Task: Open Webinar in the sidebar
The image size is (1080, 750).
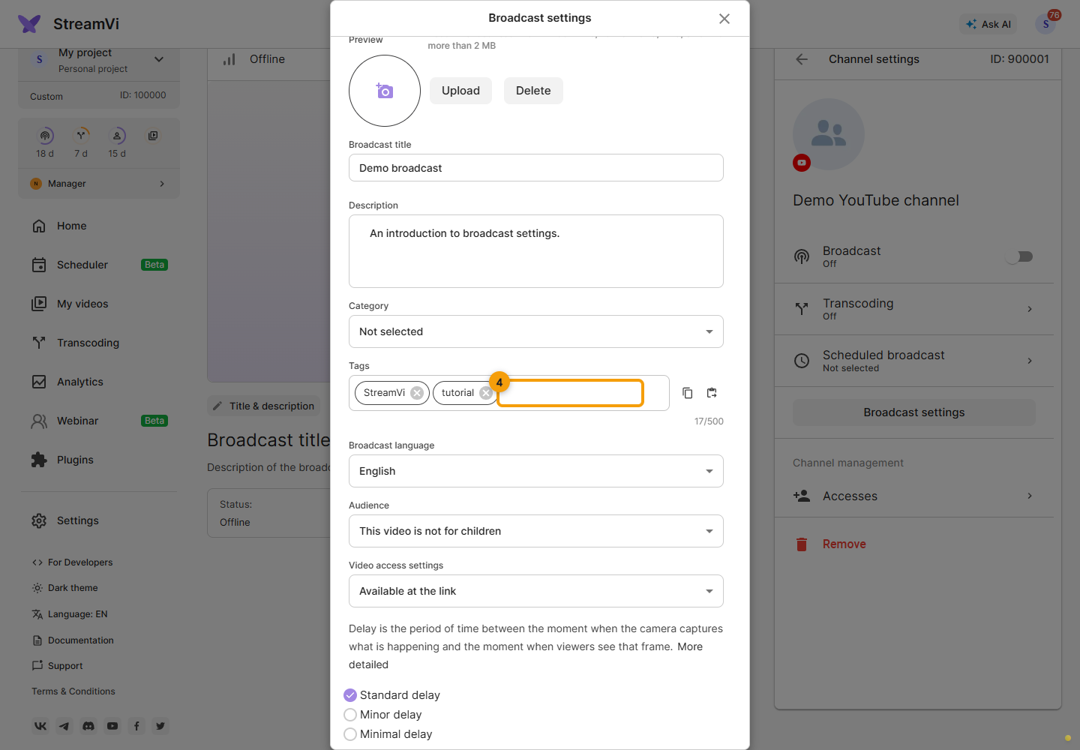Action: point(99,421)
